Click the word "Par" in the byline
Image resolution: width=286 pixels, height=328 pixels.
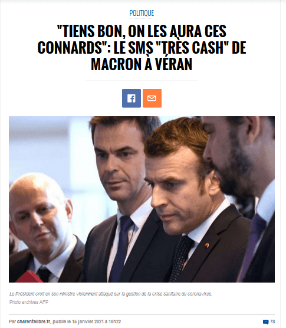[x=12, y=322]
